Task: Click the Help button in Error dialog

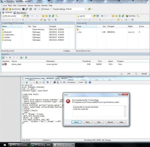Action: point(121,122)
